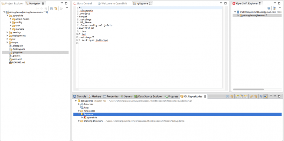Click Collapse All icon in Git Repositories toolbar

227,96
